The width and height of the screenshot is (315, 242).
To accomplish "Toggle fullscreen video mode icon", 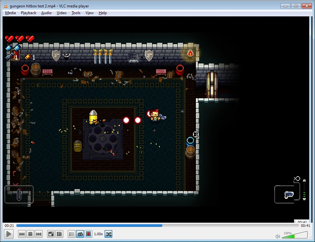I will [x=51, y=234].
